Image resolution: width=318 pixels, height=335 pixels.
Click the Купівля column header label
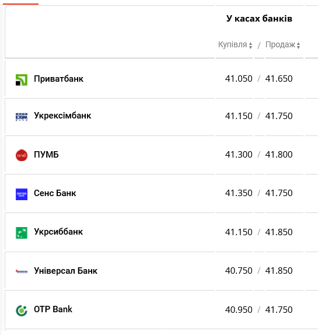pos(232,45)
